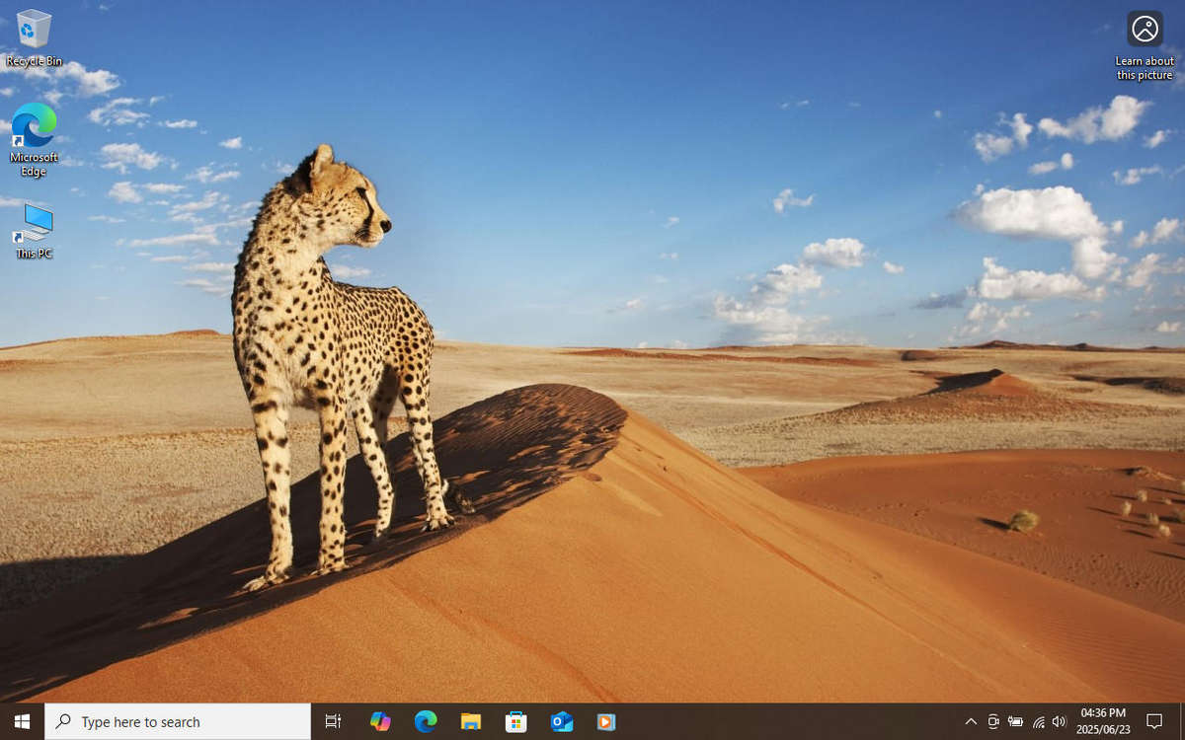Open Copilot from the taskbar

tap(380, 721)
